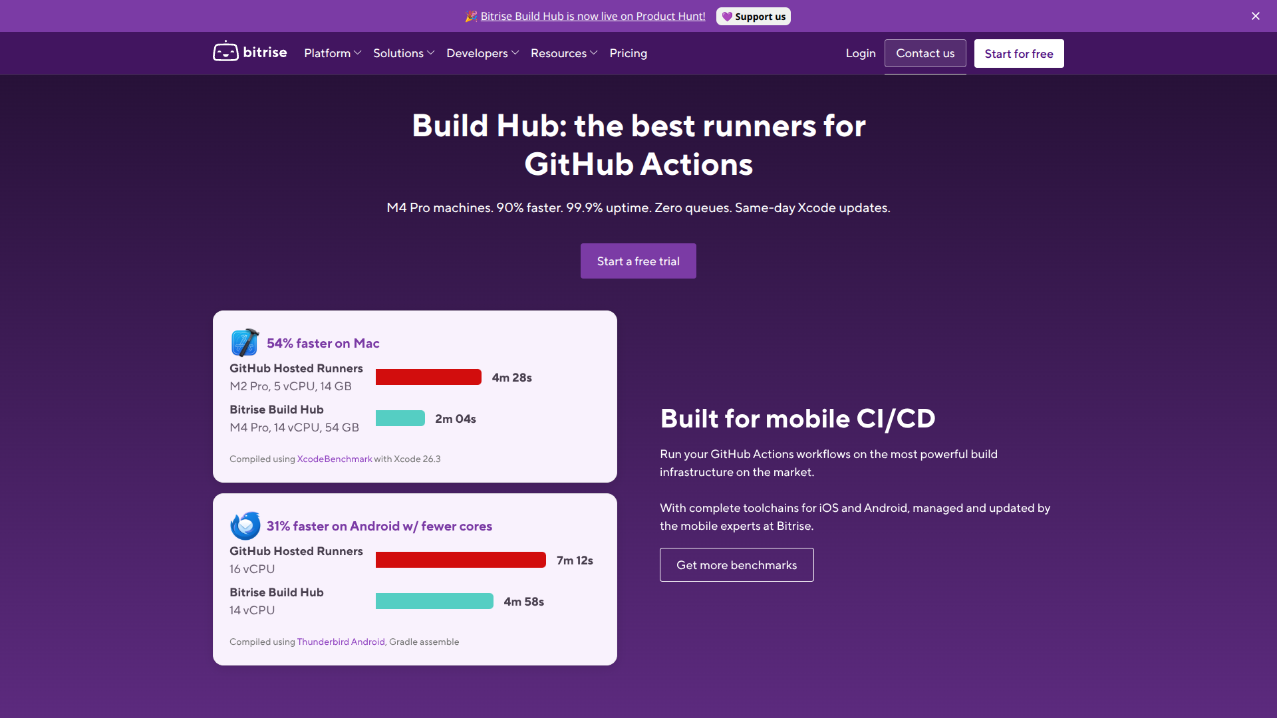
Task: Dismiss the Product Hunt banner with X
Action: 1256,16
